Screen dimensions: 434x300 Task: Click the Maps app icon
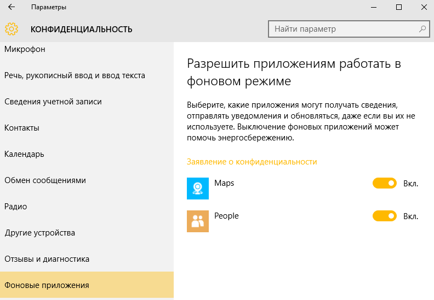tap(198, 189)
